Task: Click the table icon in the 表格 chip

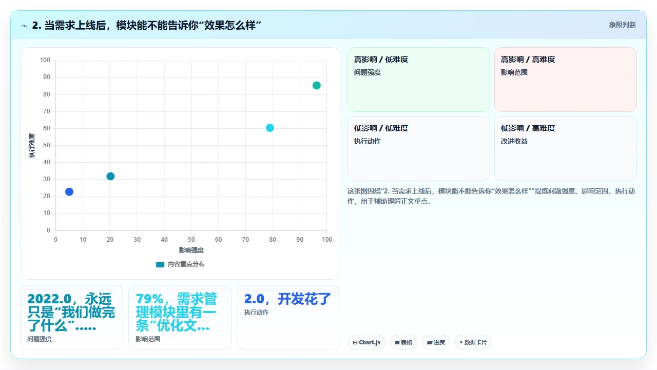Action: [x=397, y=342]
